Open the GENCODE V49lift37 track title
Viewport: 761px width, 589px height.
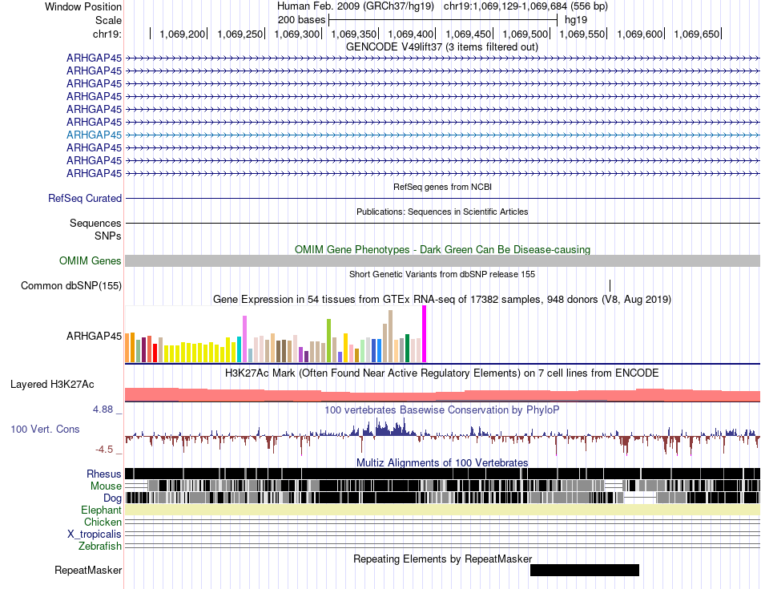point(441,47)
